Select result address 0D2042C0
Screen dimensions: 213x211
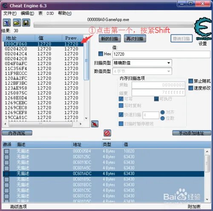(43, 49)
